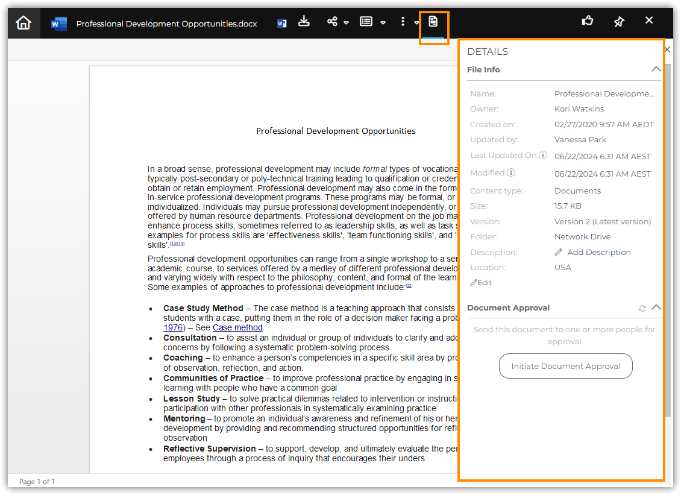Screen dimensions: 681x495
Task: Click Add Description
Action: pos(598,252)
